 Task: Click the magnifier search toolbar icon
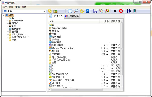point(76,11)
